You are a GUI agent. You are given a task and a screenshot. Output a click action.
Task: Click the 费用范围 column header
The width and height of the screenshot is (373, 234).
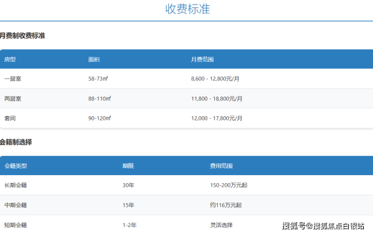tap(221, 166)
